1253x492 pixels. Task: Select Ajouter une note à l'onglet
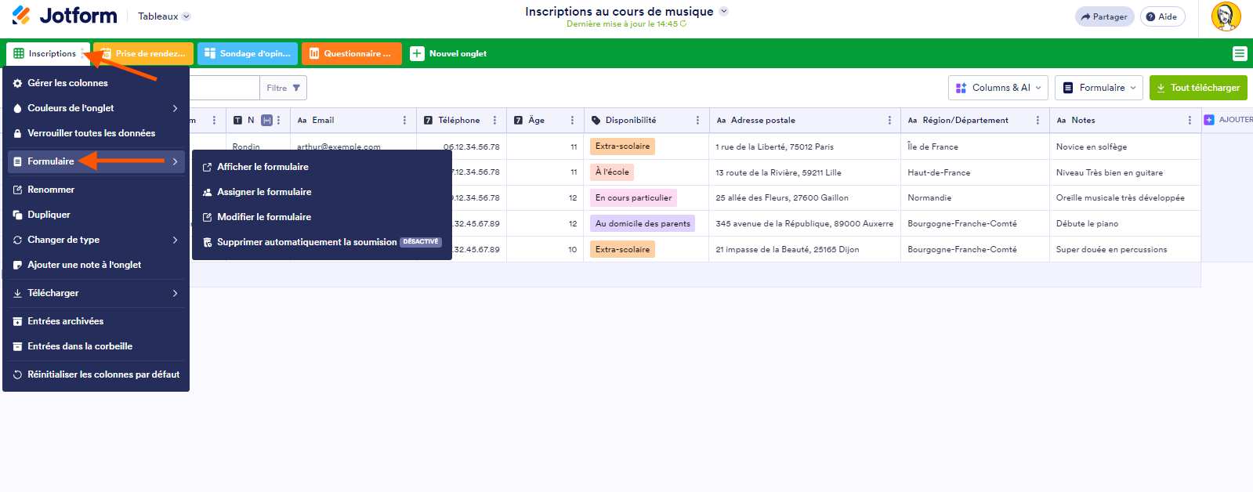[96, 265]
